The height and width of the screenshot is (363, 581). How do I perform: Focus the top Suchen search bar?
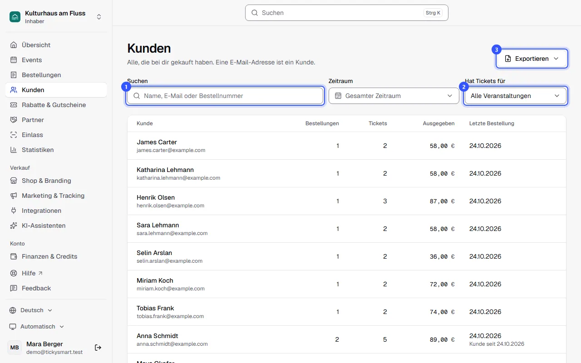click(347, 13)
